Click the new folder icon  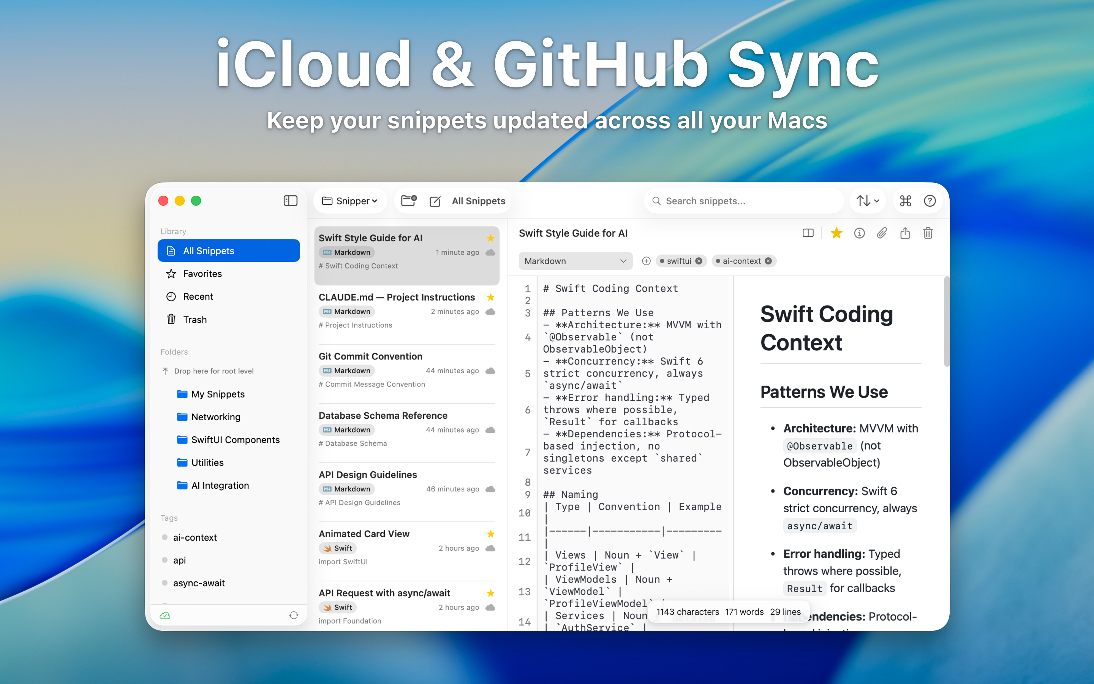(409, 200)
